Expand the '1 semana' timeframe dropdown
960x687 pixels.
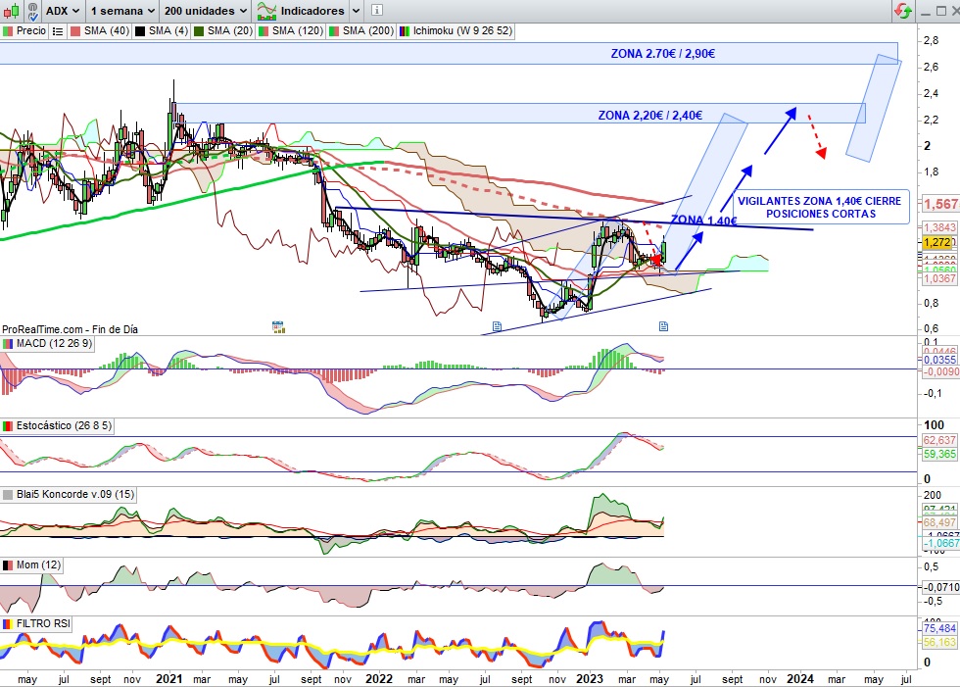[122, 11]
